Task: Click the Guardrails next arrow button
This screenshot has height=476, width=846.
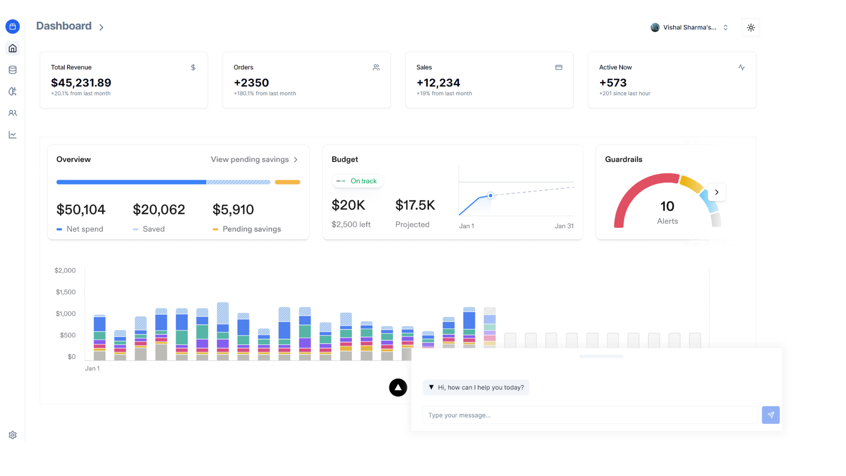Action: 717,192
